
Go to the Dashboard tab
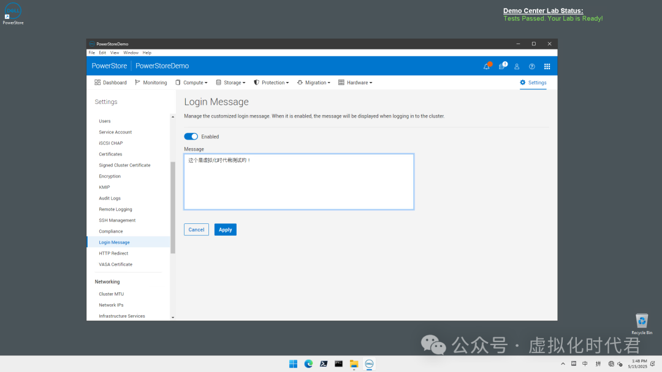tap(110, 83)
